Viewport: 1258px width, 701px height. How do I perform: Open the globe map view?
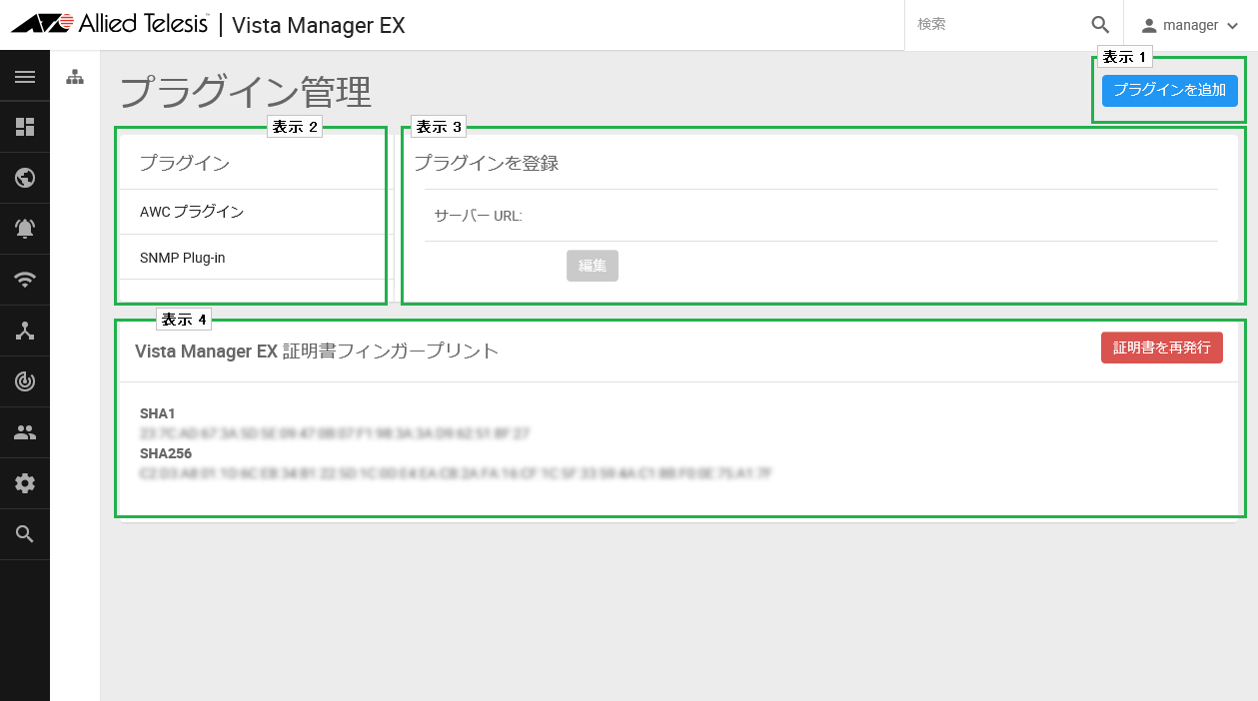click(x=25, y=178)
